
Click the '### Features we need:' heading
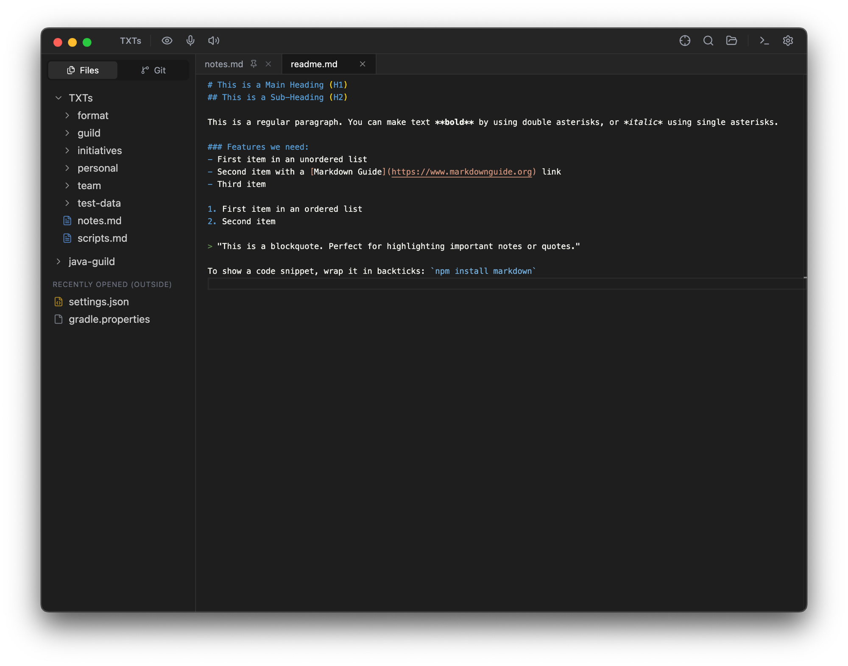pyautogui.click(x=258, y=147)
